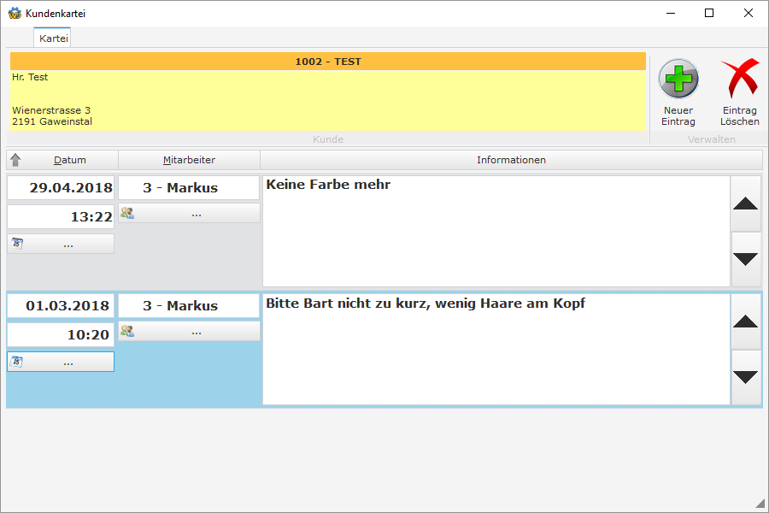
Task: Click into the 'Keine Farbe mehr' note text
Action: (x=496, y=231)
